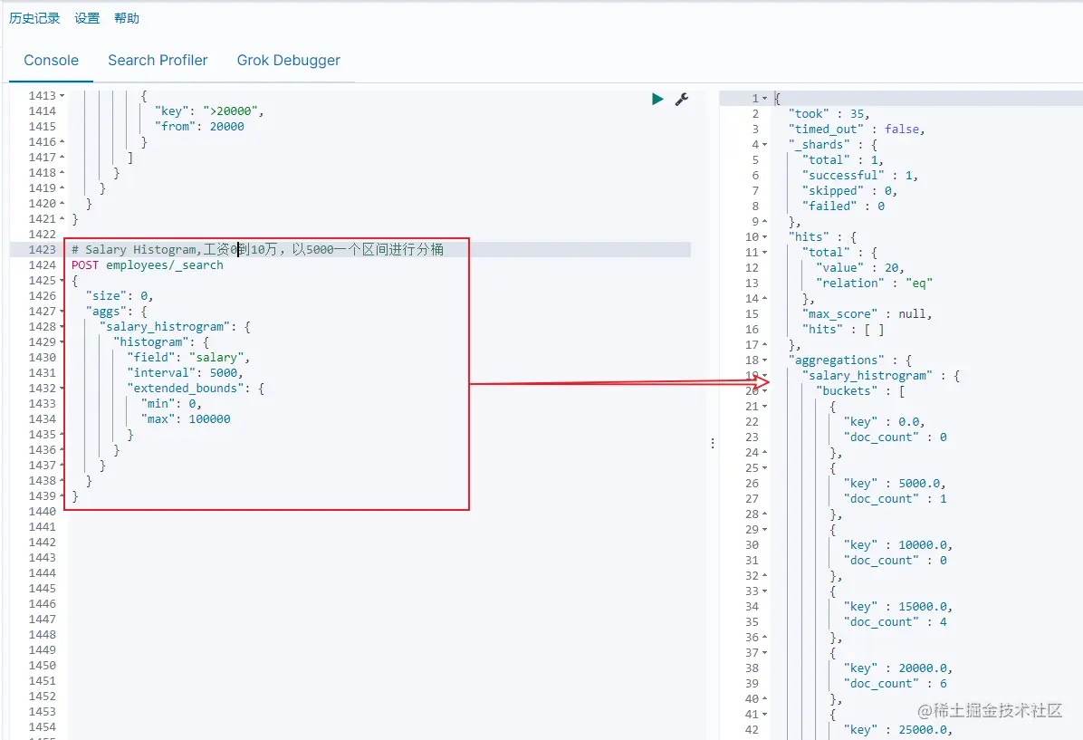Click the "size": 0 line
The height and width of the screenshot is (740, 1083).
click(120, 295)
